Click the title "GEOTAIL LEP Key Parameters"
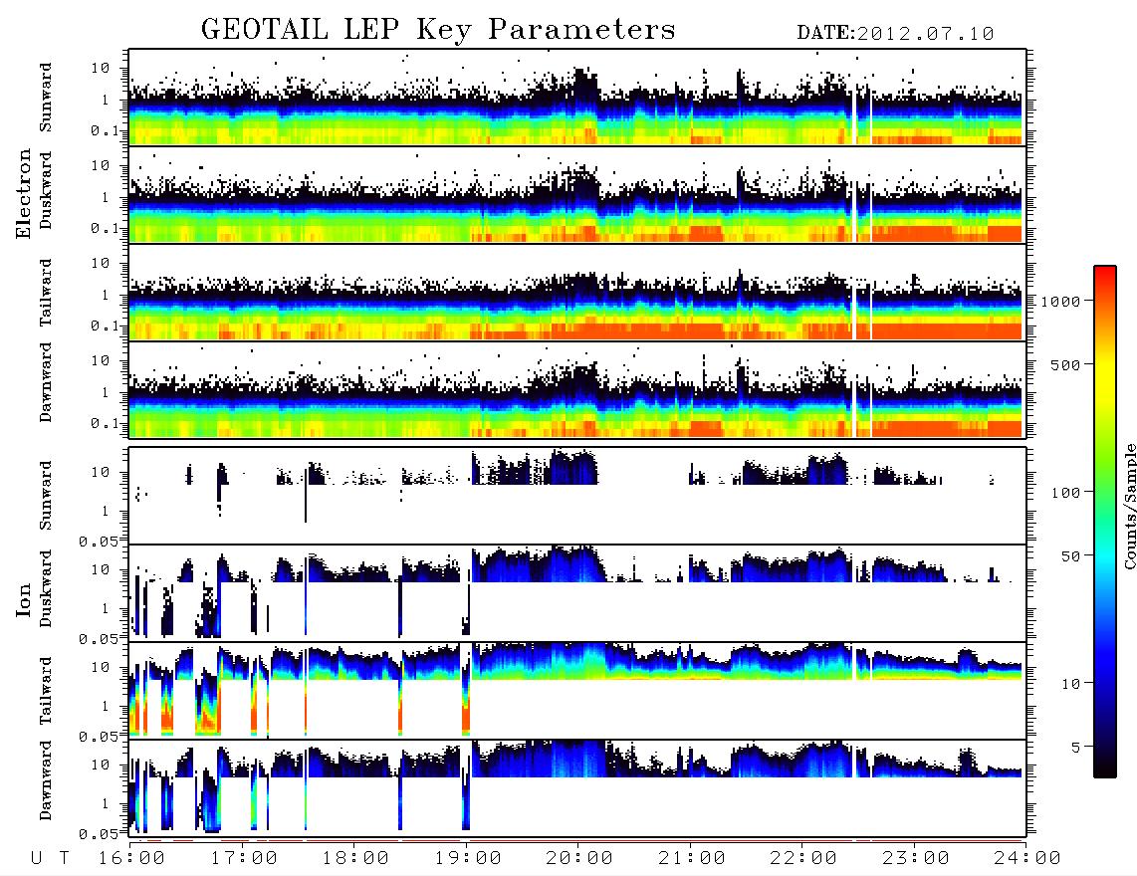The width and height of the screenshot is (1137, 876). (x=438, y=30)
